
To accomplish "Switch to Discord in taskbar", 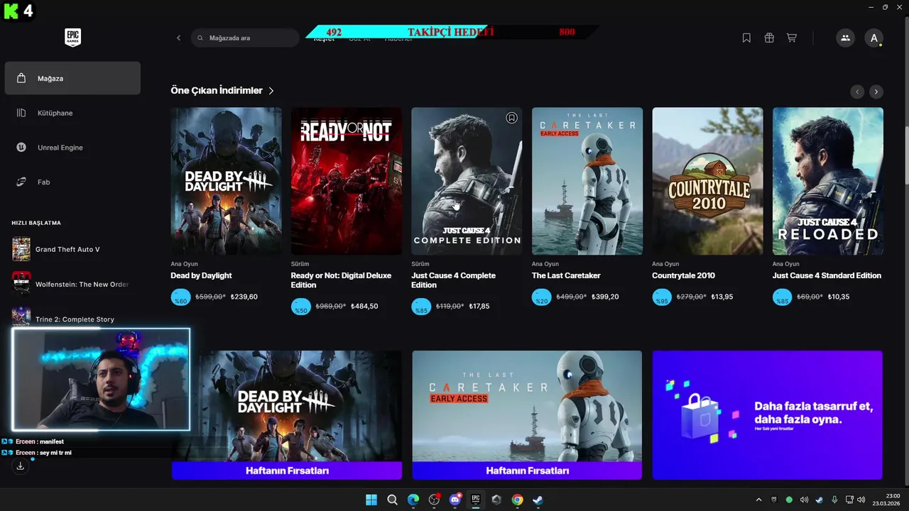I will click(x=455, y=500).
